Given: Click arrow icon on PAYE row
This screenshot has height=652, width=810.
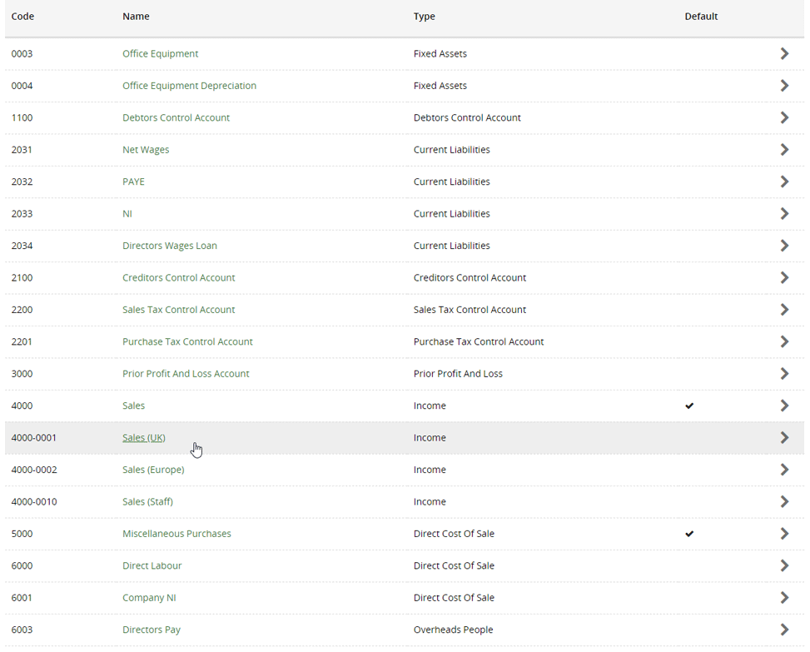Looking at the screenshot, I should click(784, 182).
